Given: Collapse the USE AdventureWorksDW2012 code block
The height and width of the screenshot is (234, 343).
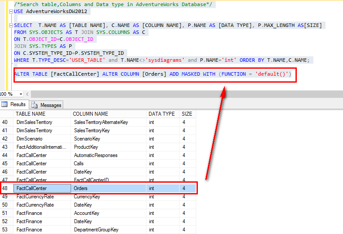Looking at the screenshot, I should point(11,12).
